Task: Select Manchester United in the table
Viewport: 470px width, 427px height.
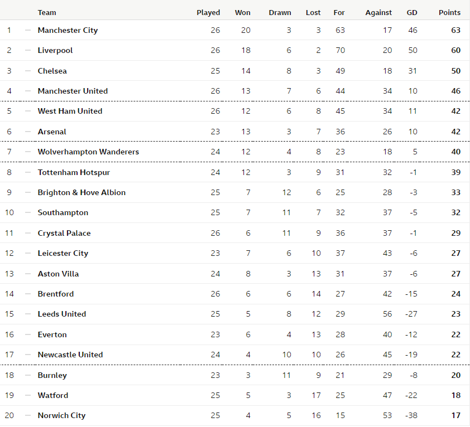Action: 73,91
